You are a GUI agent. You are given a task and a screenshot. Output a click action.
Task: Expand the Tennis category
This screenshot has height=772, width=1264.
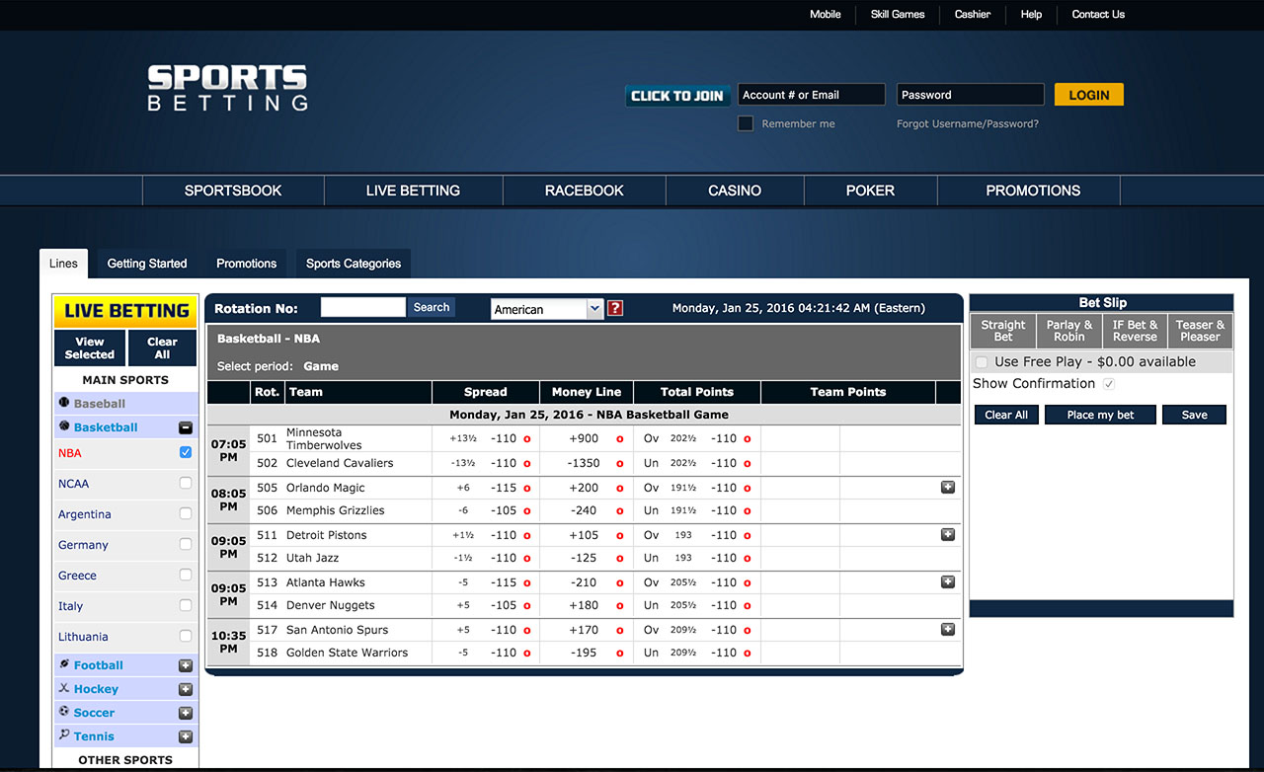pos(185,737)
